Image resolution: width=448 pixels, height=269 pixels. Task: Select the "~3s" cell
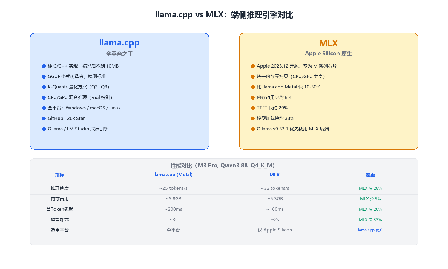tap(173, 220)
